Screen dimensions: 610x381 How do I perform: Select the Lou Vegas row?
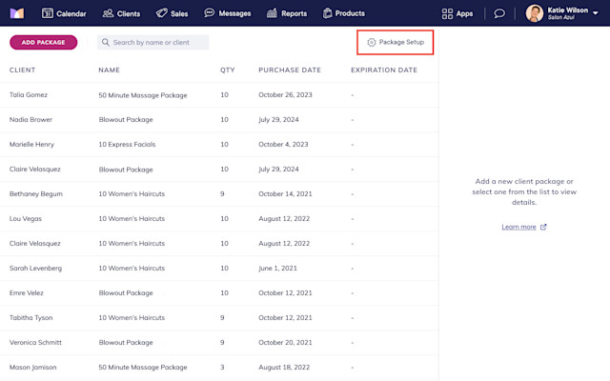pyautogui.click(x=219, y=219)
